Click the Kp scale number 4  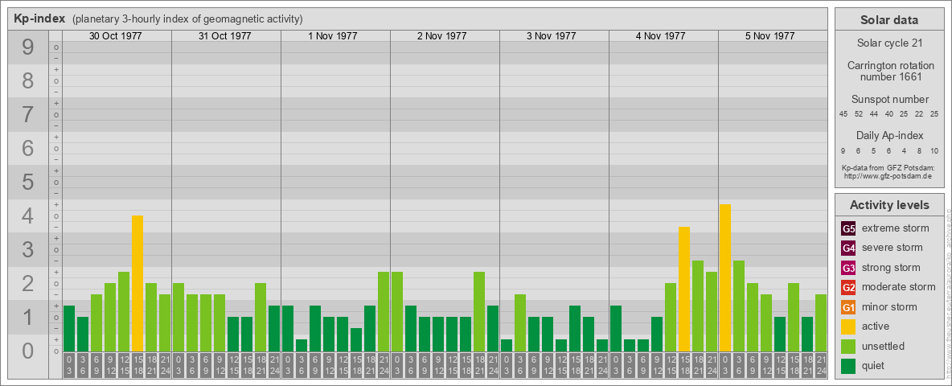[x=28, y=216]
